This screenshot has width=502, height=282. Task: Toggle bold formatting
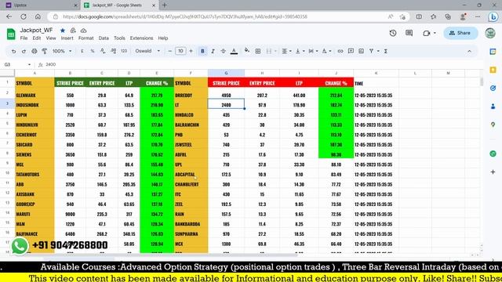click(202, 51)
